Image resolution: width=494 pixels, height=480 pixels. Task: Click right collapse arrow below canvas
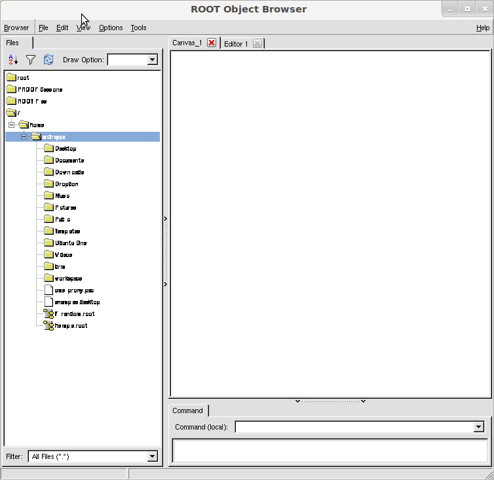pyautogui.click(x=363, y=401)
